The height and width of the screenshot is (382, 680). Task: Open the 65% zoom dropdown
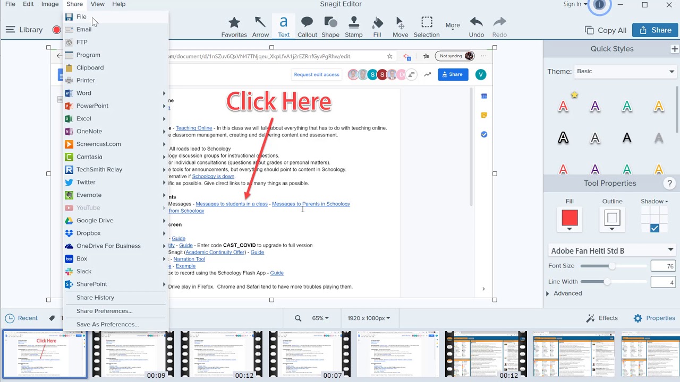[320, 318]
